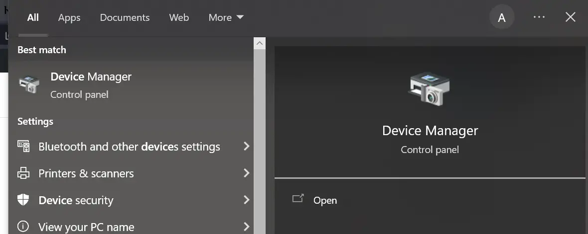Screen dimensions: 588x234
Task: Click the shield icon for Device security
Action: point(23,200)
